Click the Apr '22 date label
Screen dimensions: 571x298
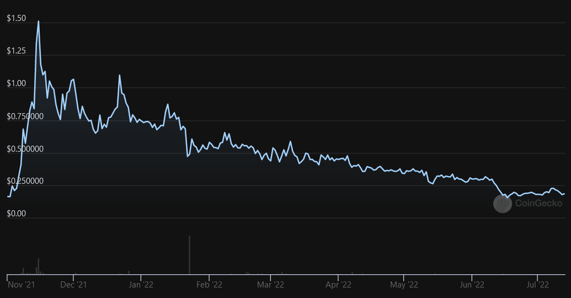[338, 285]
